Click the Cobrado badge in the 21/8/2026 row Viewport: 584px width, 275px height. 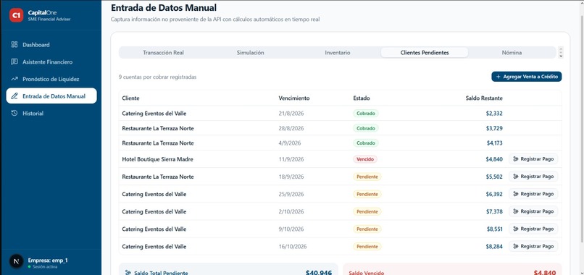(x=366, y=113)
